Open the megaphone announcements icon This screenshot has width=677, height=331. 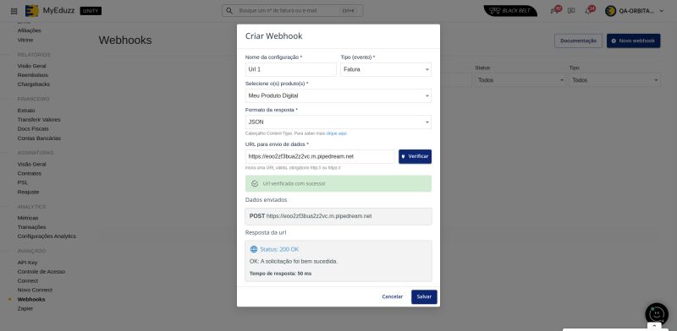554,11
